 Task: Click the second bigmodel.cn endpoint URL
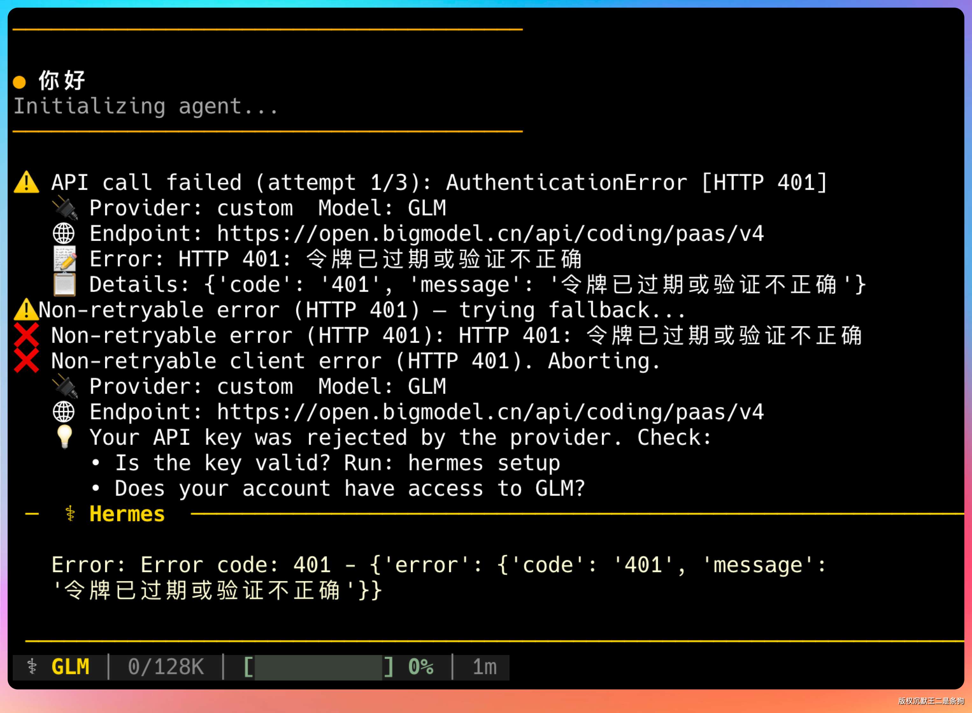click(x=490, y=412)
